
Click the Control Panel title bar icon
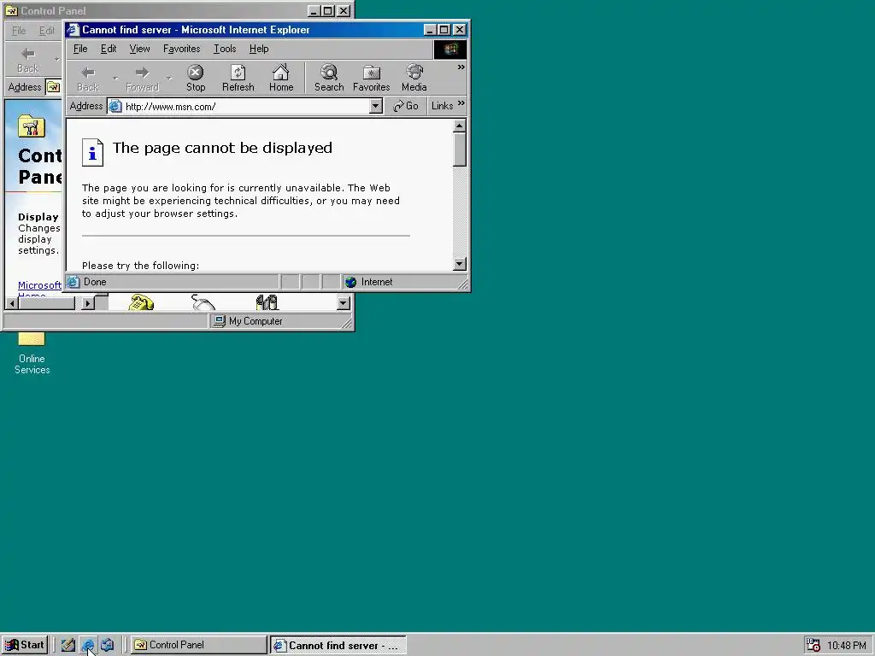[x=11, y=10]
